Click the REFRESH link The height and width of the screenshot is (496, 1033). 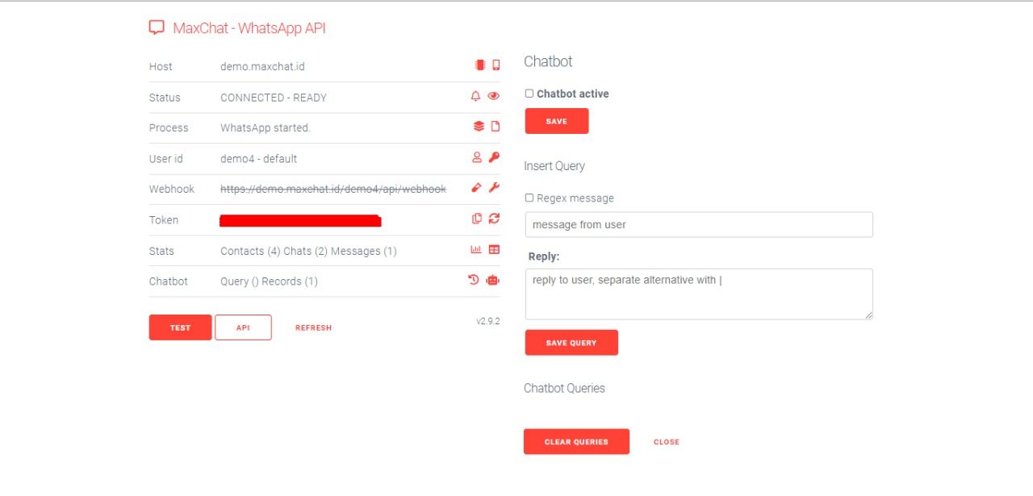[x=313, y=328]
